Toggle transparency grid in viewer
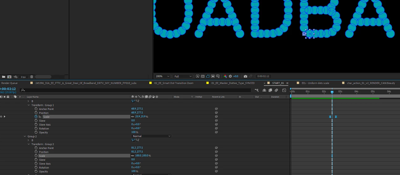400x175 pixels. tap(203, 76)
